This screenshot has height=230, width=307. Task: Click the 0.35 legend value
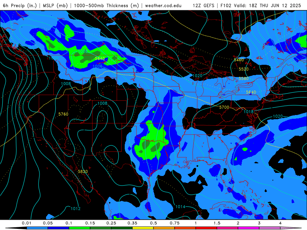[132, 223]
